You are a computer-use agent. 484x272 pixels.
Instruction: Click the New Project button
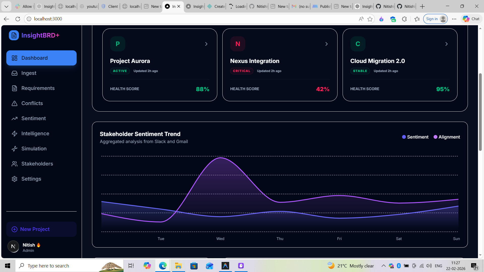tap(41, 229)
